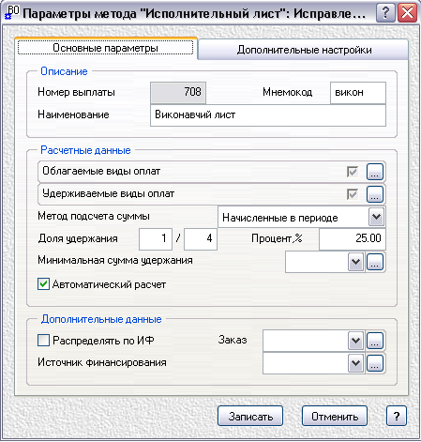The width and height of the screenshot is (421, 442).
Task: Toggle the Автоматический расчет checkbox
Action: point(43,284)
